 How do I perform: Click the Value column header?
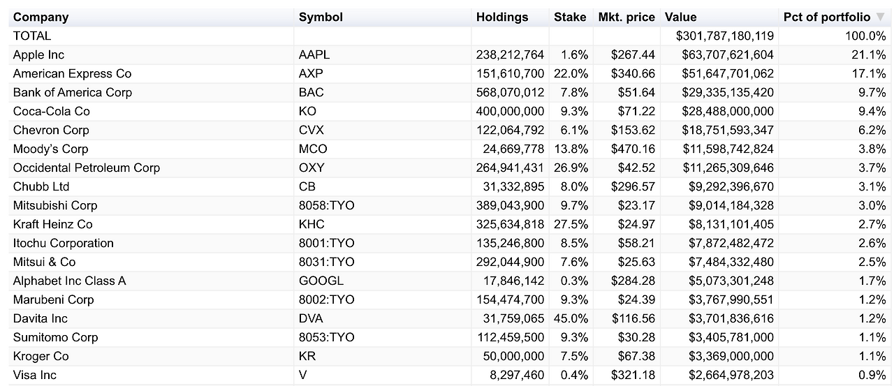pos(681,17)
